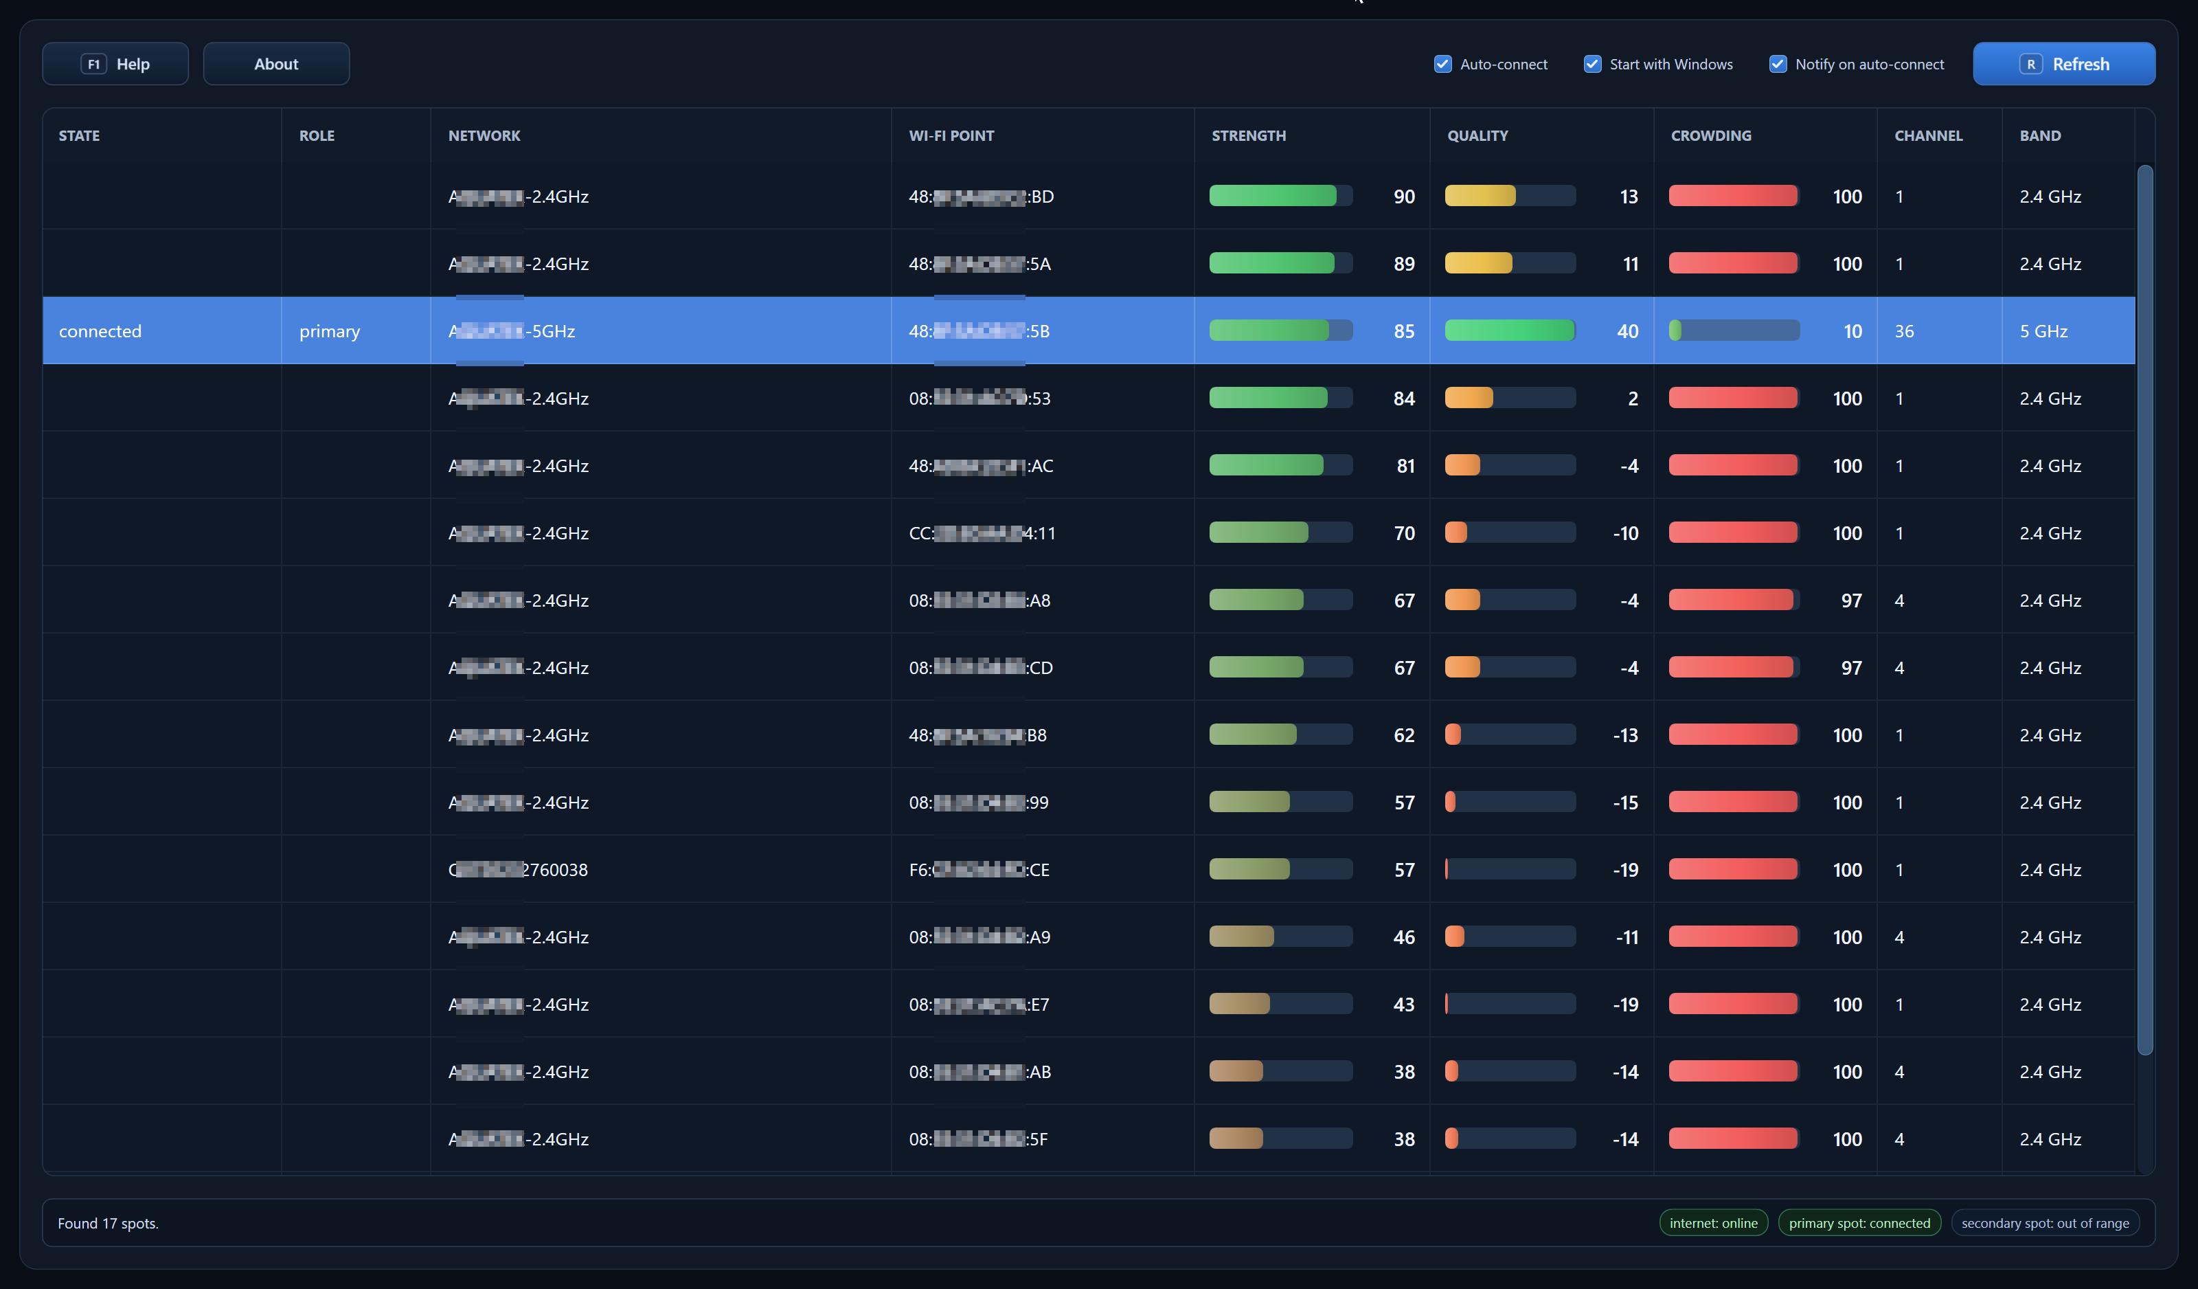2198x1289 pixels.
Task: Click the R key icon inside Refresh button
Action: pos(2030,64)
